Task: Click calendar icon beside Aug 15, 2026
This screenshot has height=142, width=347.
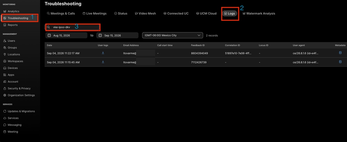Action: coord(49,35)
